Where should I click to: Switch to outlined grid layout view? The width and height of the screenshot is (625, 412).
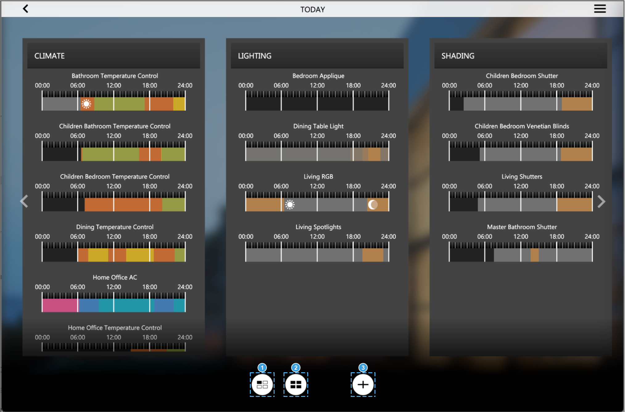[x=262, y=384]
